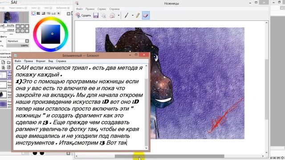Send the snip with the envelope icon
The width and height of the screenshot is (285, 160).
(x=112, y=16)
